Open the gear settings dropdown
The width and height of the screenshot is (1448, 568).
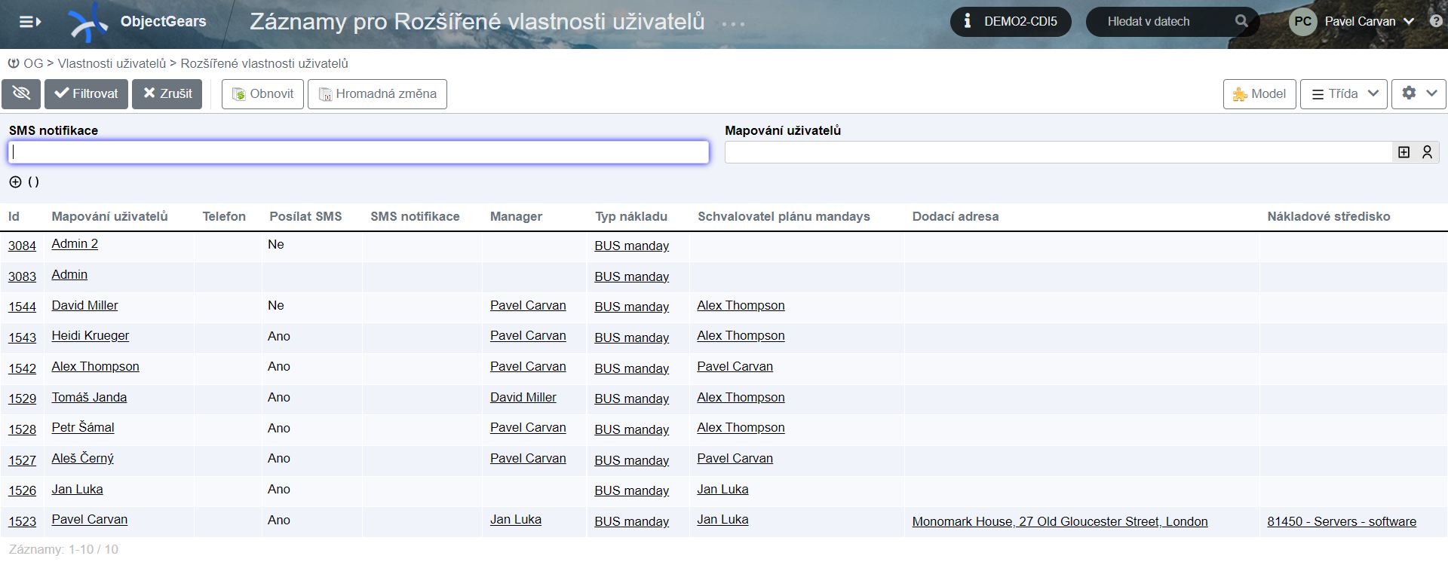pos(1419,94)
